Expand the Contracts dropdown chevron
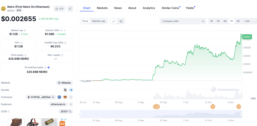This screenshot has width=257, height=126. pos(71,97)
